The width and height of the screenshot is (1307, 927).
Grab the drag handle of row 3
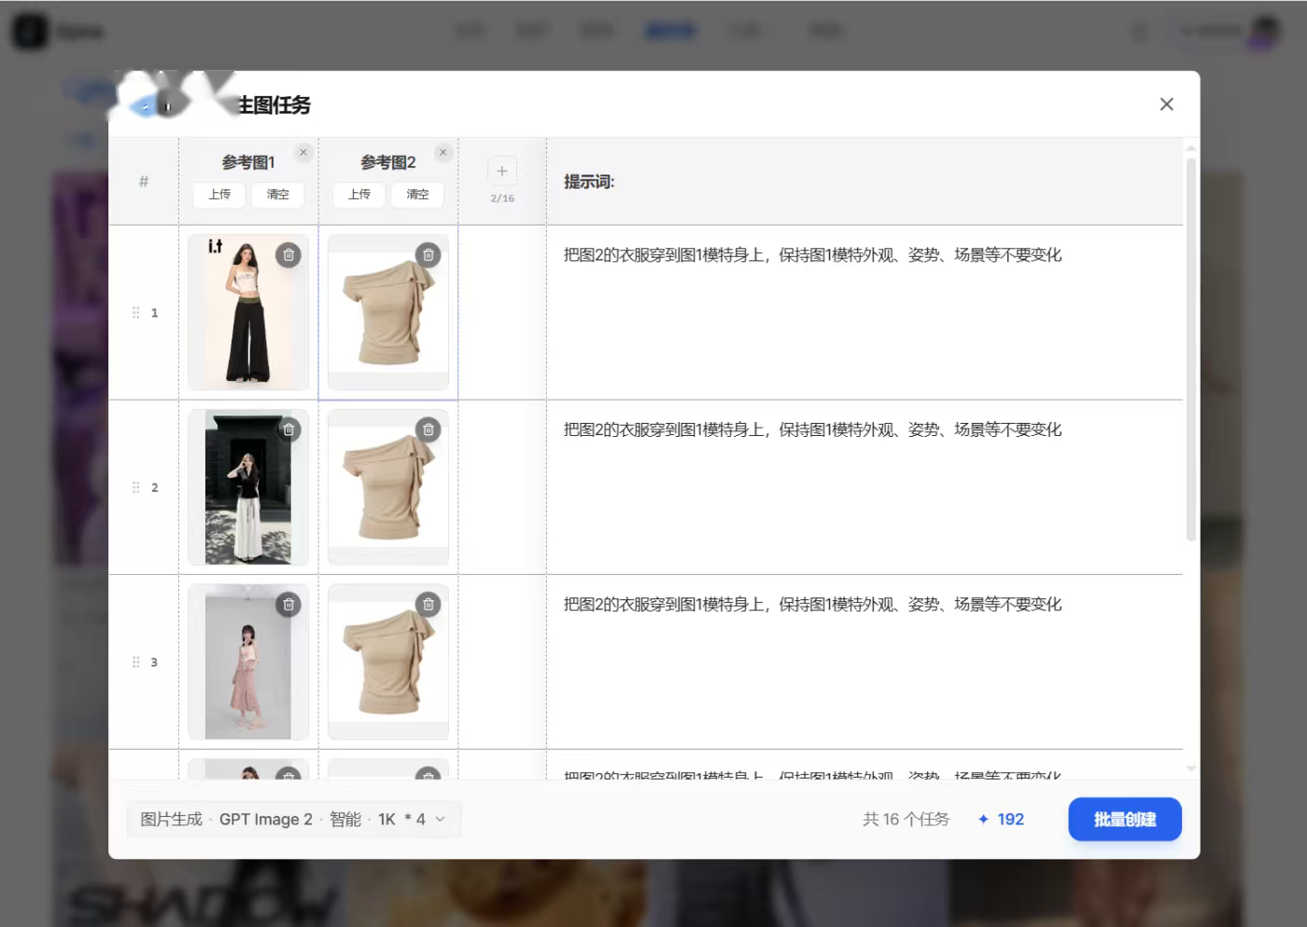tap(136, 662)
